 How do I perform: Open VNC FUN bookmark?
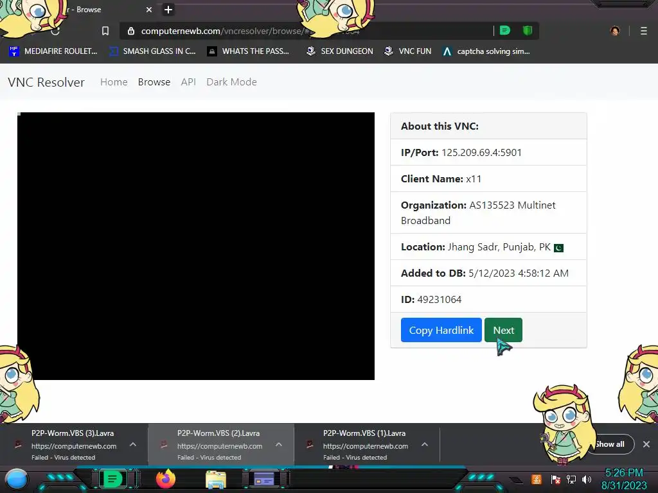click(408, 51)
